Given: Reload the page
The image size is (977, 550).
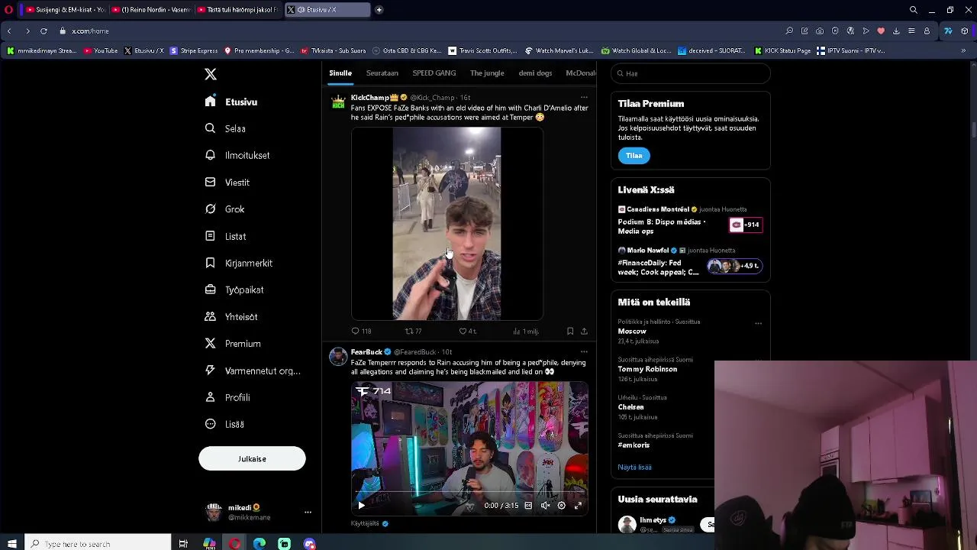Looking at the screenshot, I should (44, 31).
